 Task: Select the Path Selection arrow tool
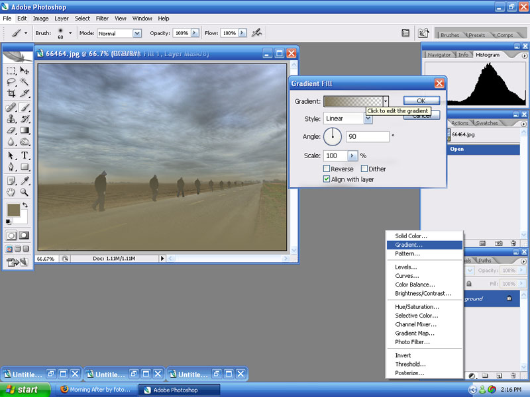coord(11,155)
